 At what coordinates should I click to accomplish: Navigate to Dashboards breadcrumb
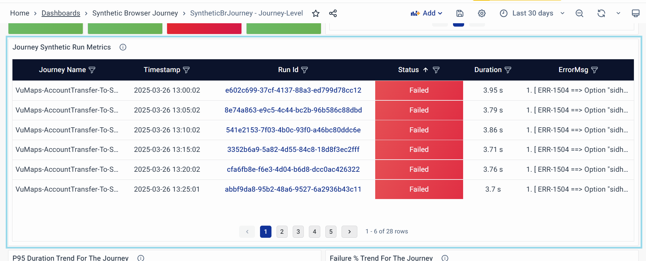point(61,13)
